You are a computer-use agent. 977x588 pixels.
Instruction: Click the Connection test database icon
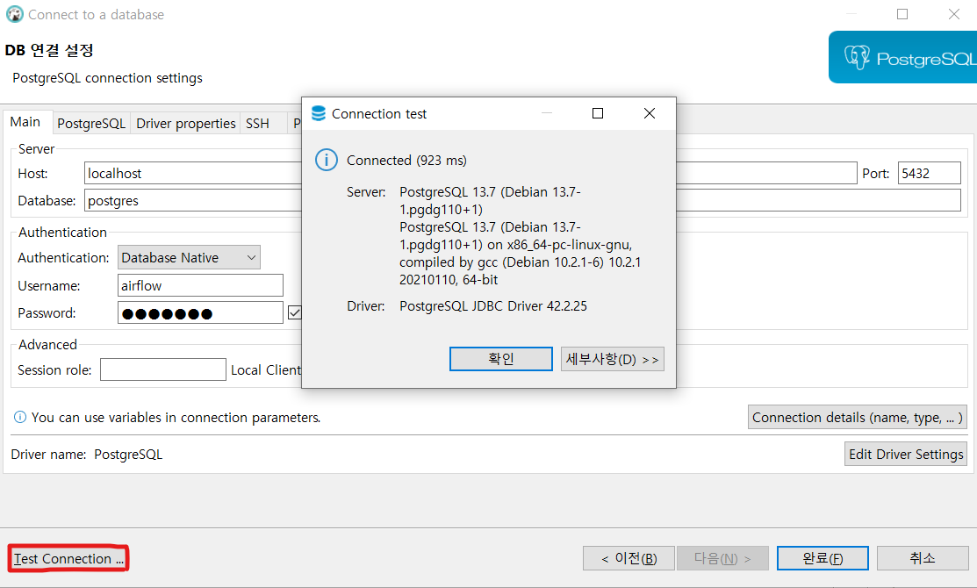pyautogui.click(x=319, y=113)
